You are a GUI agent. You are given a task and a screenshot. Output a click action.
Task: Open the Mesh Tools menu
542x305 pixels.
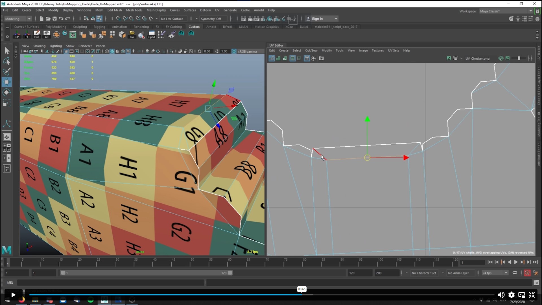click(133, 10)
